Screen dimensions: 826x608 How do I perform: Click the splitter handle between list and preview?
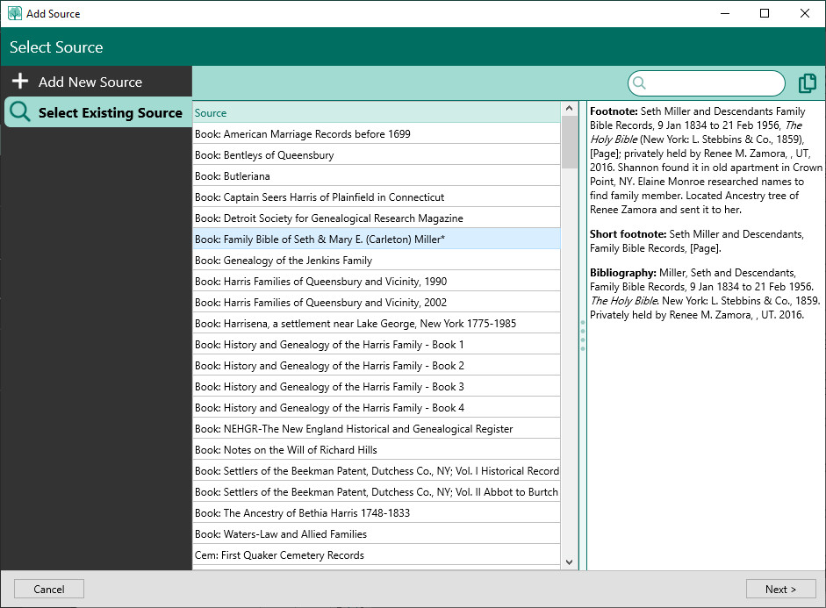[x=583, y=336]
